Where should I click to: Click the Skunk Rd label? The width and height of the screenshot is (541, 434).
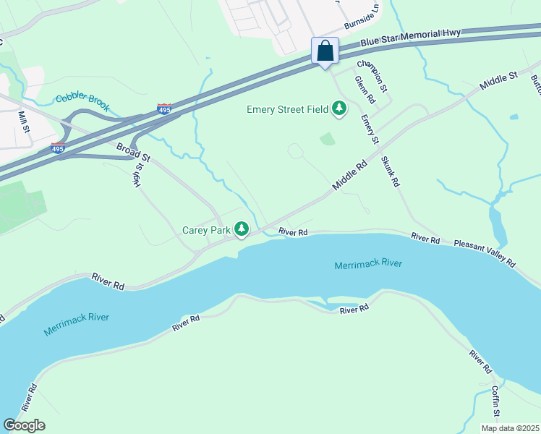coord(391,171)
